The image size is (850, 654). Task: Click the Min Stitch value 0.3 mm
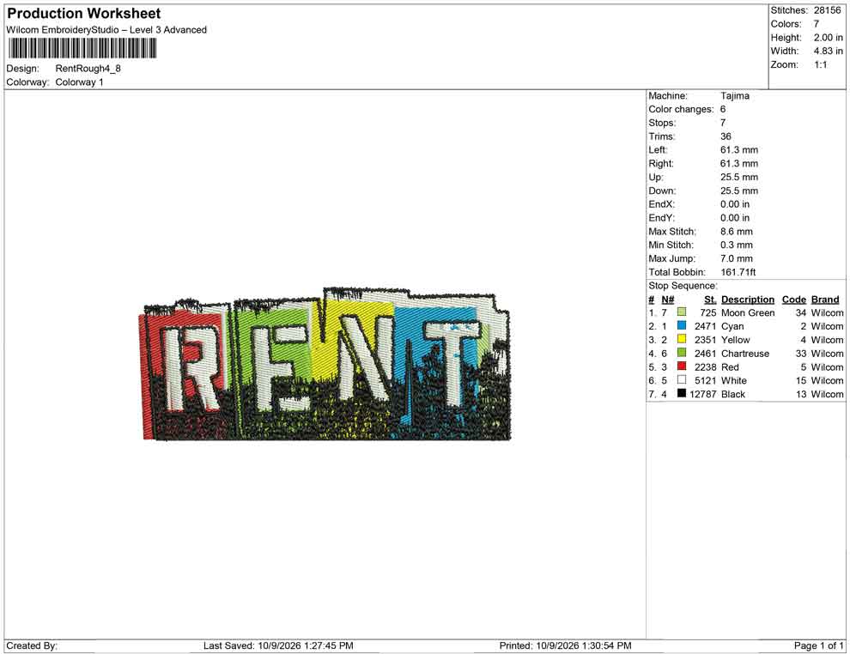736,245
